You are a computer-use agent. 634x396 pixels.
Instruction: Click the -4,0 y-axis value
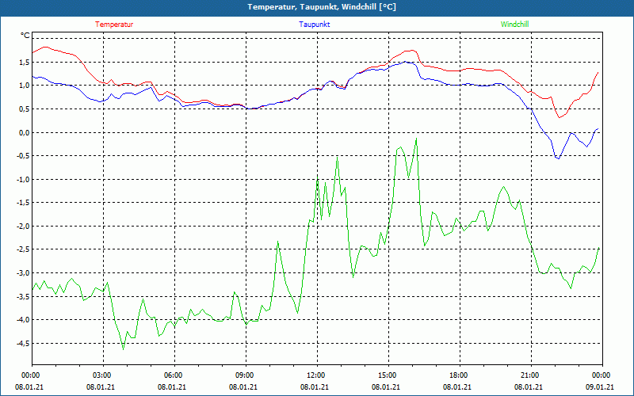coord(23,320)
